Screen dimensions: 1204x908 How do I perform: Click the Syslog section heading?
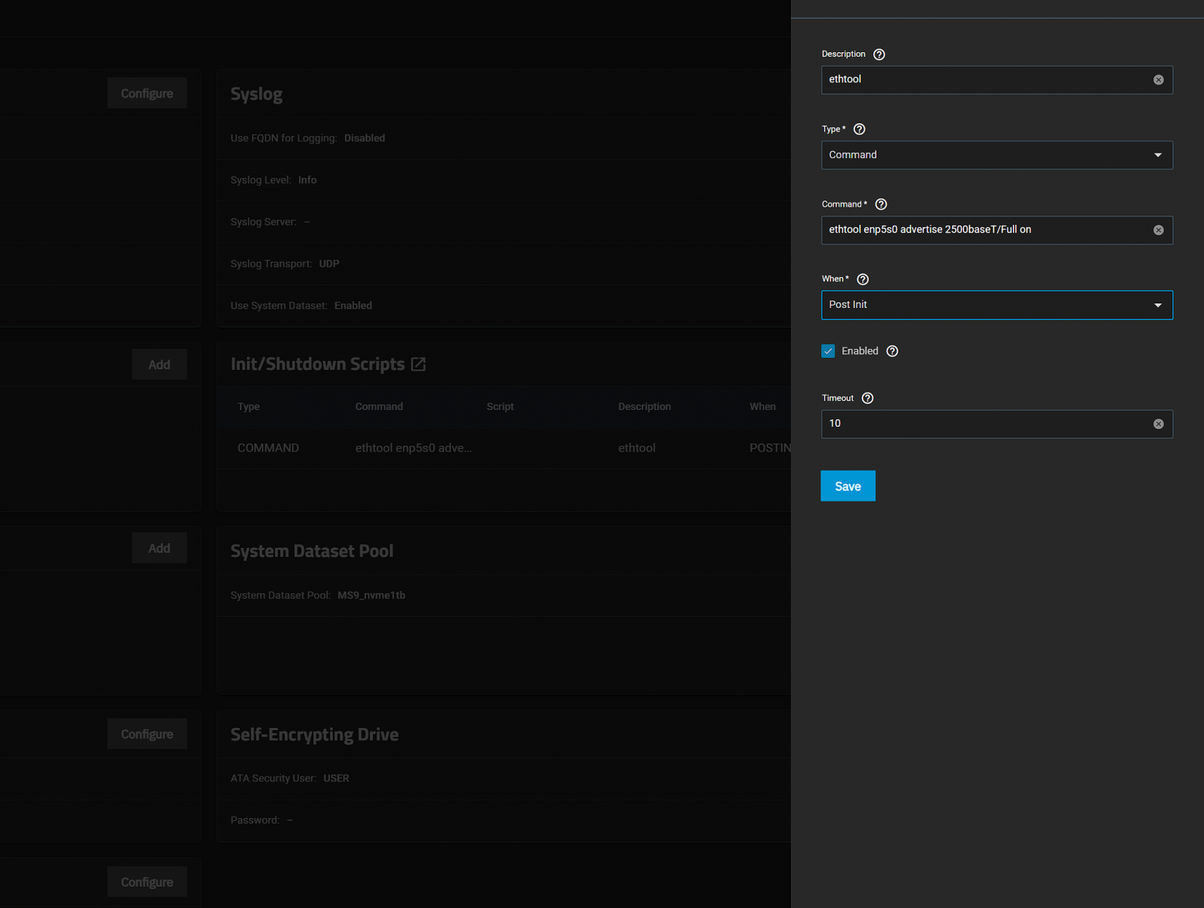pos(257,94)
